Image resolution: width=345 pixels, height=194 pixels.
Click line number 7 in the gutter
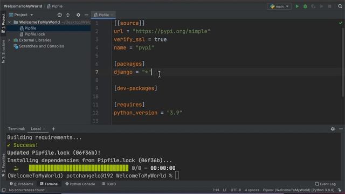tap(97, 72)
